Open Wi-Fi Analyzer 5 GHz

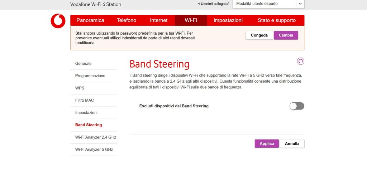(x=94, y=150)
